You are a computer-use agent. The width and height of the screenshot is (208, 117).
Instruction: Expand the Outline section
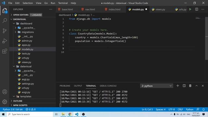[x=11, y=101]
